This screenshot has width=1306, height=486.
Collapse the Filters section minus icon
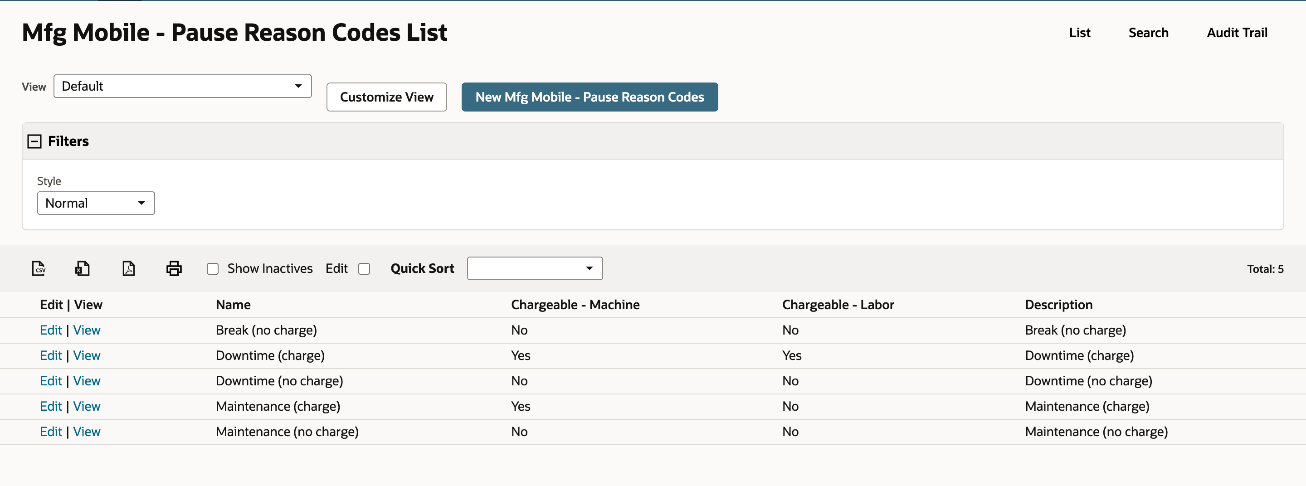(x=34, y=141)
